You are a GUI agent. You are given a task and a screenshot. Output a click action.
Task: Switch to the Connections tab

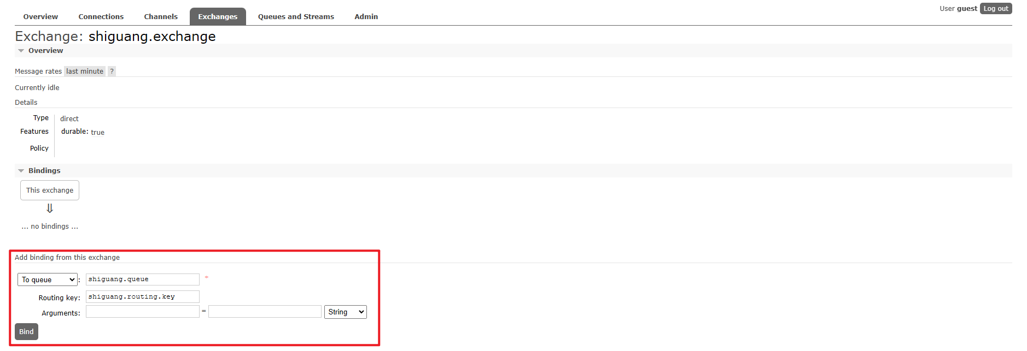(x=101, y=16)
